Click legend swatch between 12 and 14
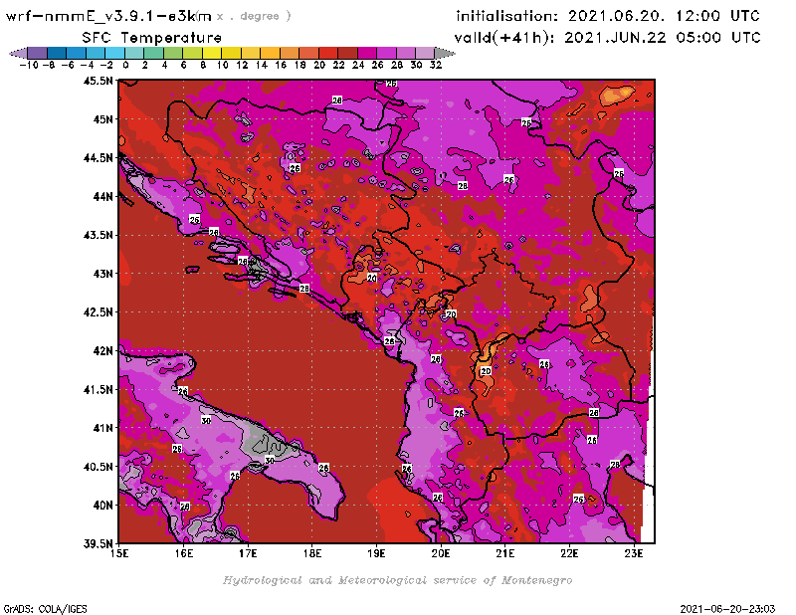Image resolution: width=796 pixels, height=615 pixels. tap(251, 53)
